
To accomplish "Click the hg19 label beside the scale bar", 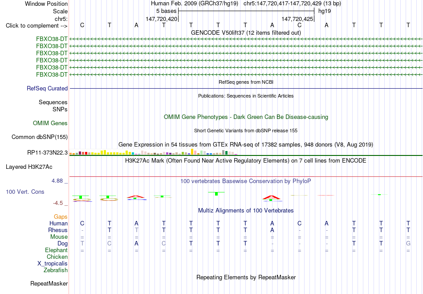I will pos(325,11).
